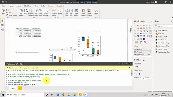Screen dimensions: 173x97
Task: Open the Format ribbon tab
Action: [51, 6]
